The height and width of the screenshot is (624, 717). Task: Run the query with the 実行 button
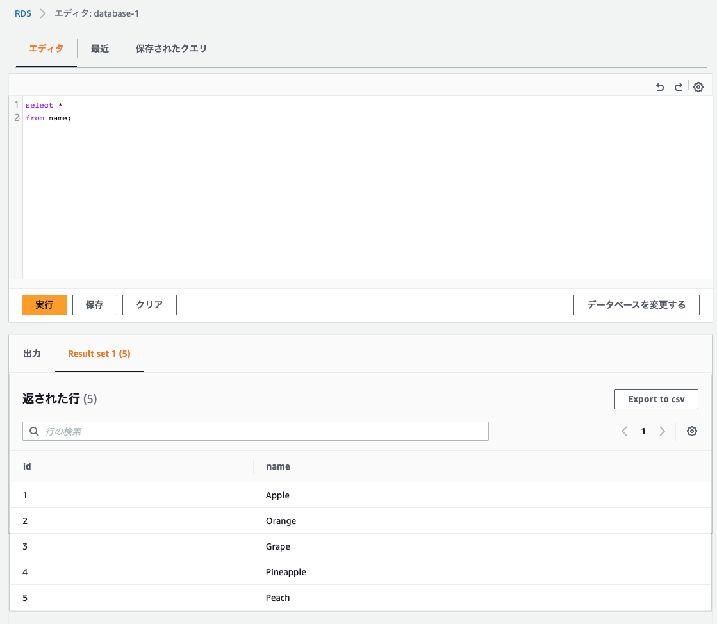pyautogui.click(x=44, y=305)
